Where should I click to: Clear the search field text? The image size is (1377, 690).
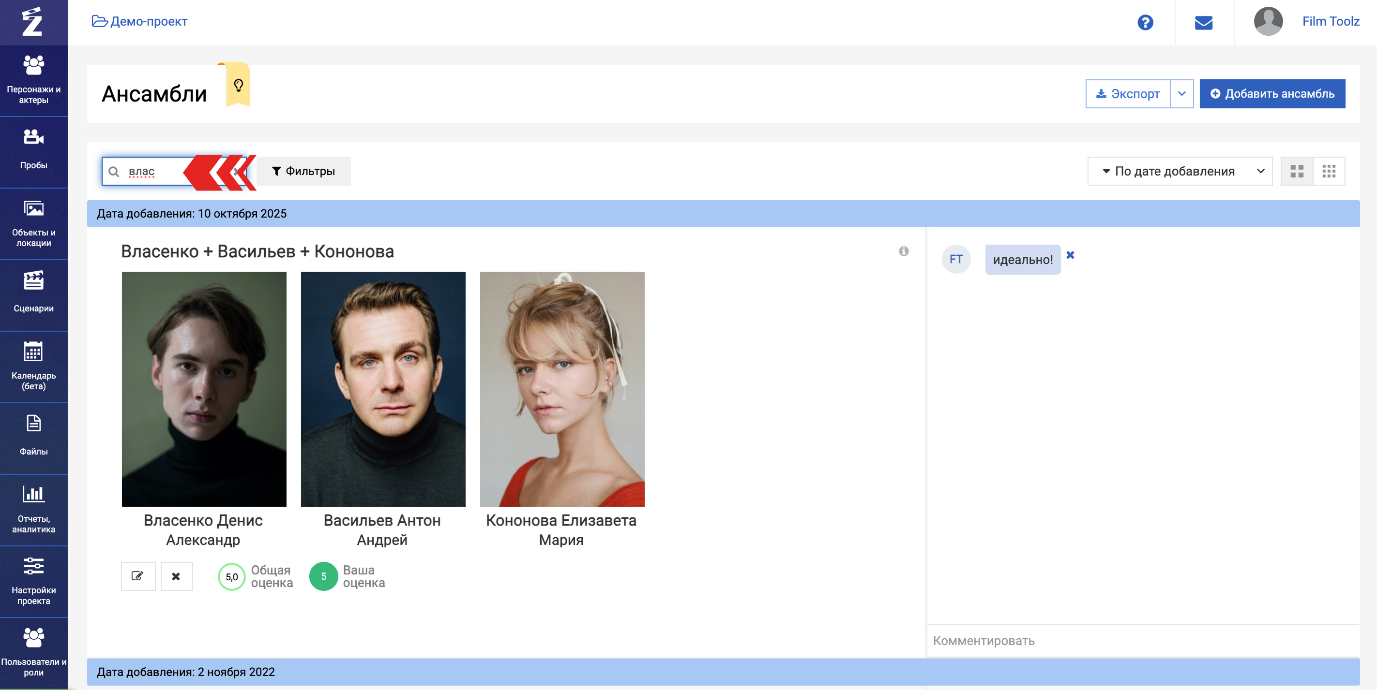click(x=237, y=172)
